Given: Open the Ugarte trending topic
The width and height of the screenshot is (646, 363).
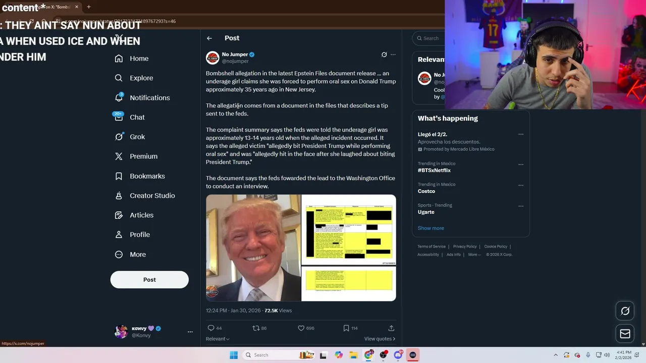Looking at the screenshot, I should pyautogui.click(x=426, y=212).
